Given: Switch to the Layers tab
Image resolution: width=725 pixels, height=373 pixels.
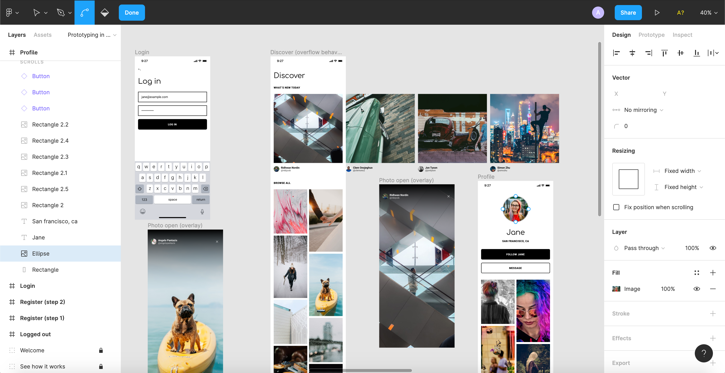Looking at the screenshot, I should (17, 35).
